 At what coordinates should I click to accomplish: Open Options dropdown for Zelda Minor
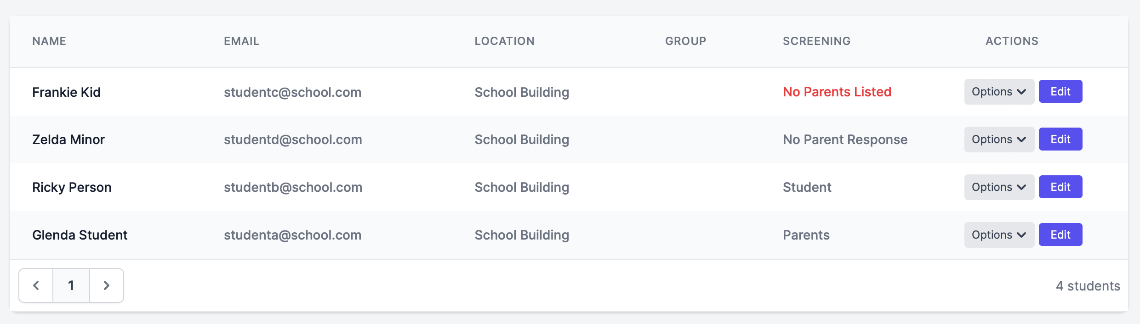[x=999, y=140]
